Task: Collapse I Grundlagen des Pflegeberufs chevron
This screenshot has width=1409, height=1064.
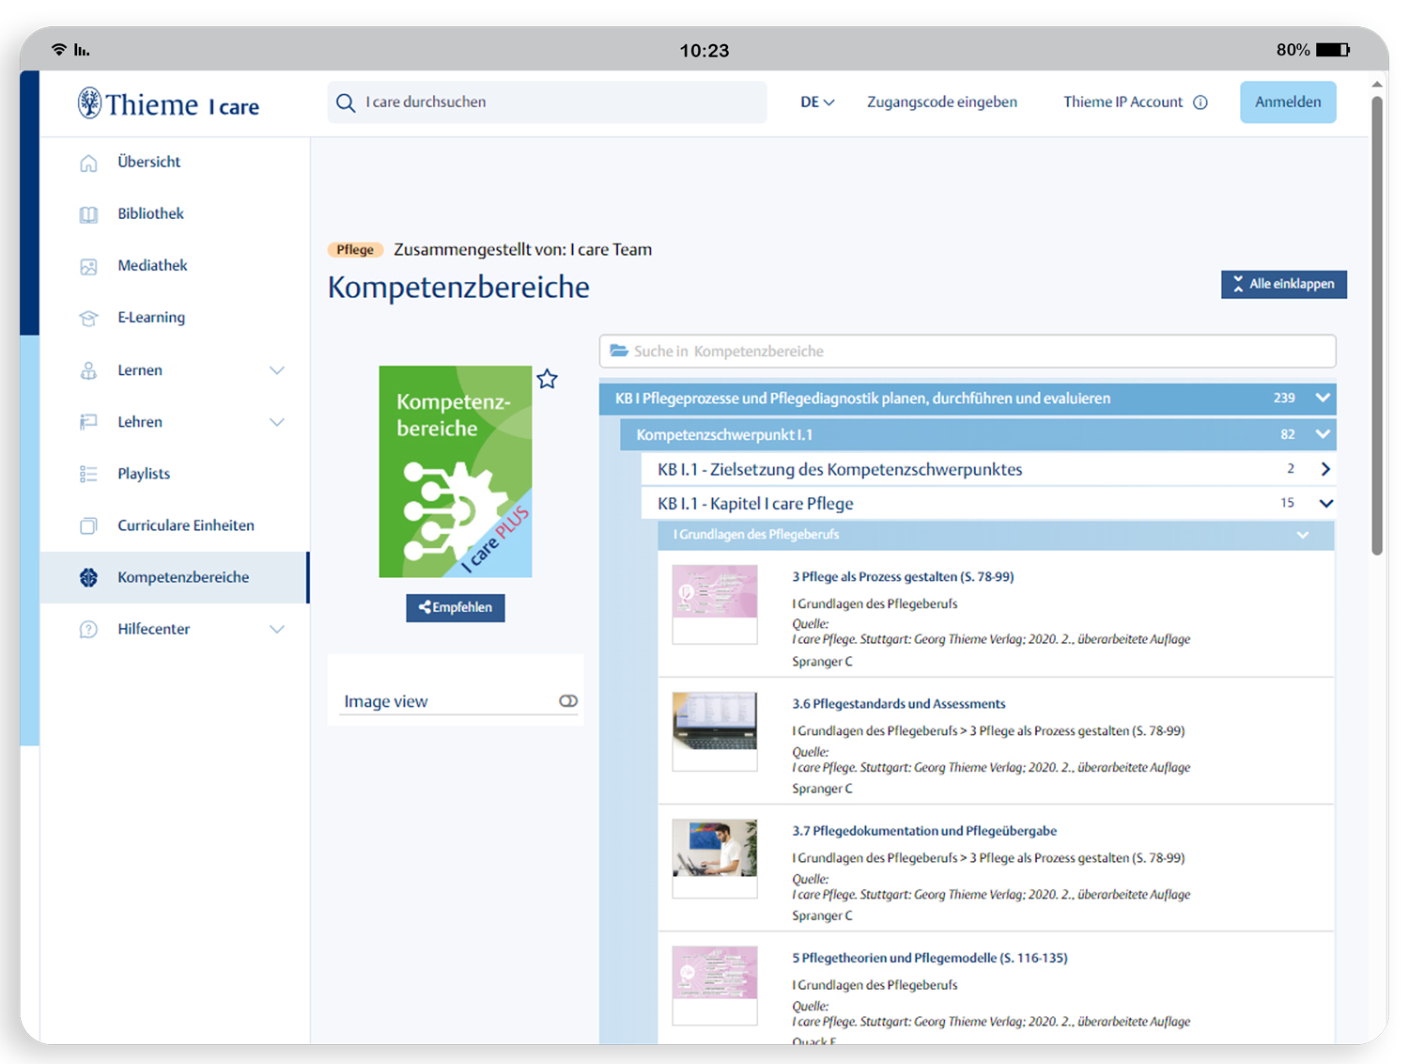Action: [x=1303, y=535]
